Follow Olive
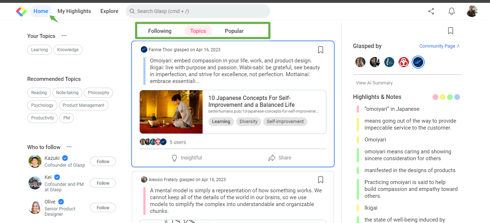 point(103,208)
